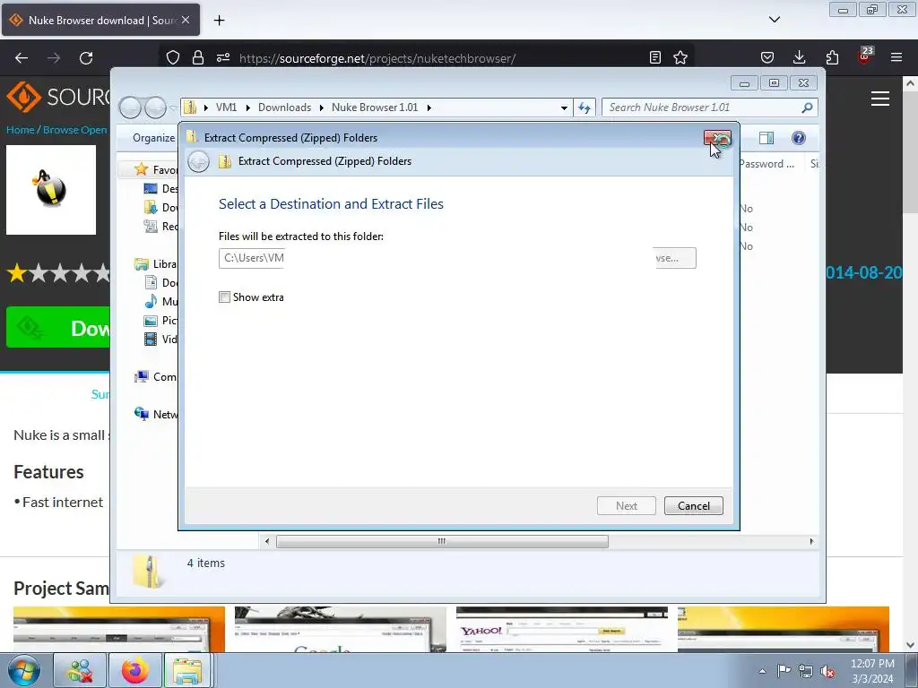Click the Explorer horizontal scrollbar left arrow
Screen dimensions: 918x688
point(267,541)
